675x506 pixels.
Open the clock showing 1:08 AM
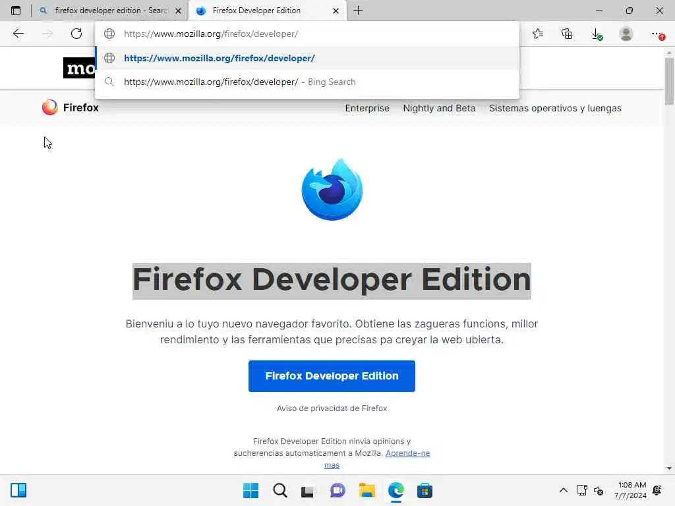(x=630, y=490)
